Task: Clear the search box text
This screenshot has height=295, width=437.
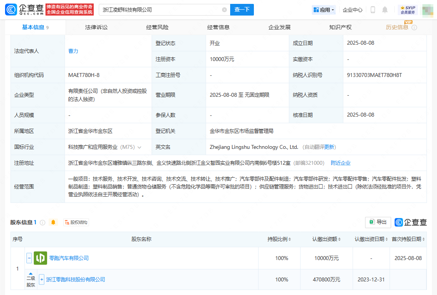Action: [x=224, y=10]
